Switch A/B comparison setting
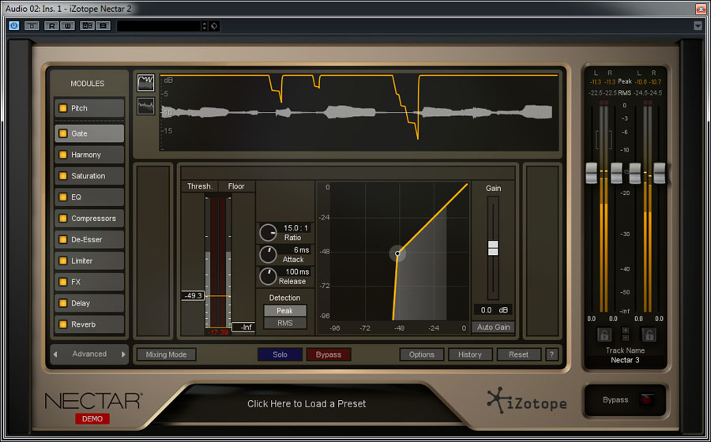Viewport: 711px width, 442px height. tap(86, 25)
